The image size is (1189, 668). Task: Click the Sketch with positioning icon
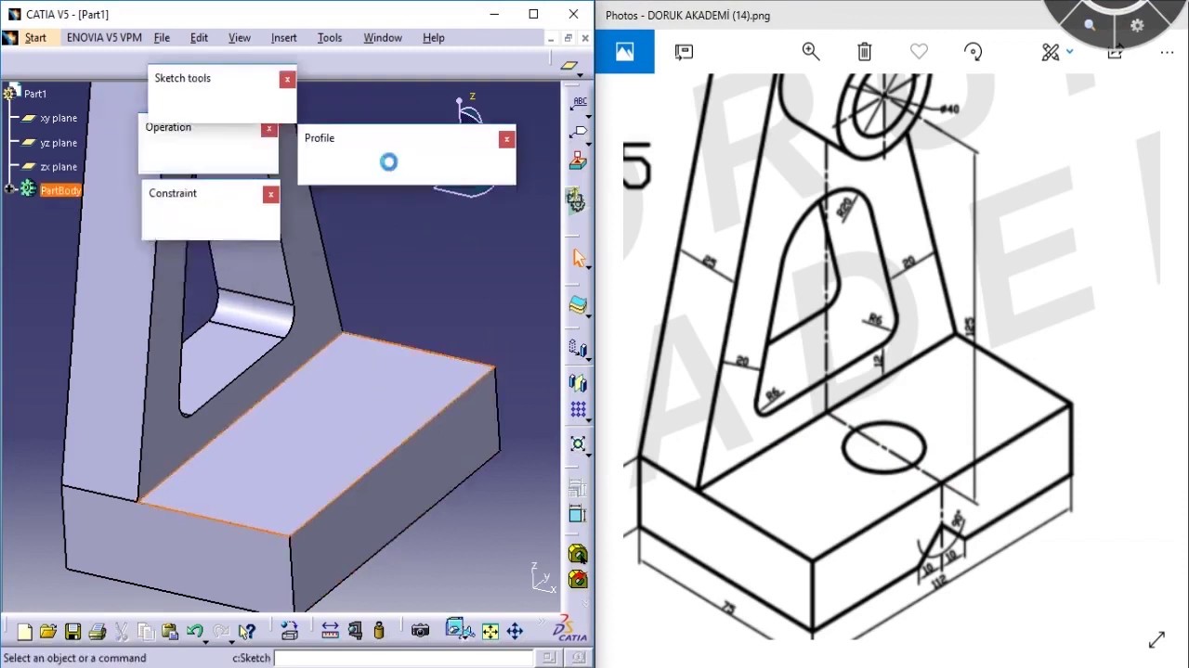(579, 161)
